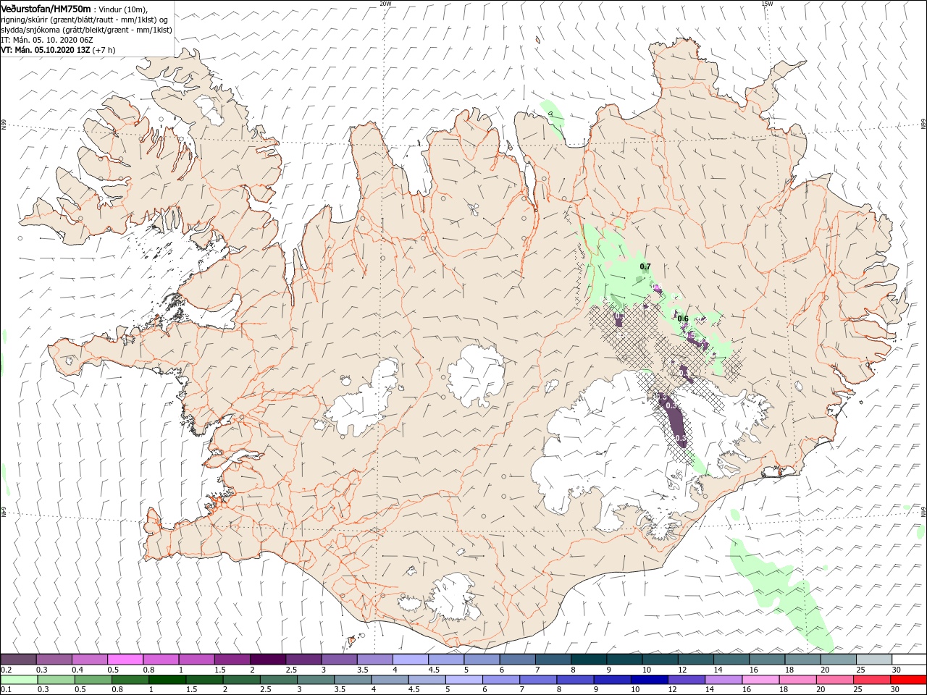
Task: Pick the red-pink 25 swatch, lower legend
Action: click(x=871, y=680)
